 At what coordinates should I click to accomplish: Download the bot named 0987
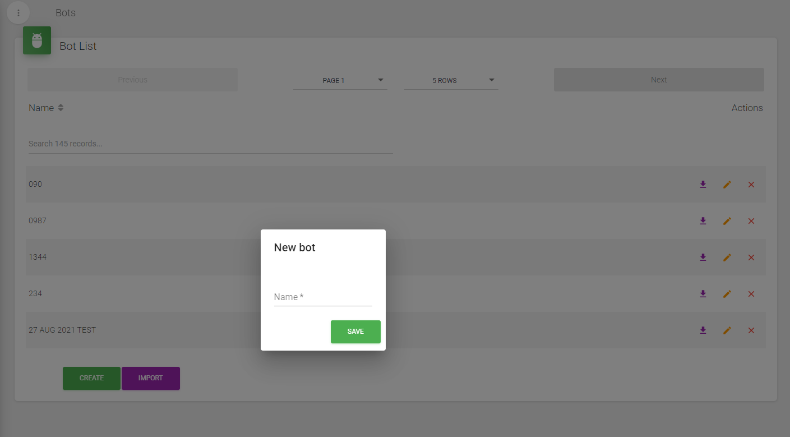click(703, 221)
